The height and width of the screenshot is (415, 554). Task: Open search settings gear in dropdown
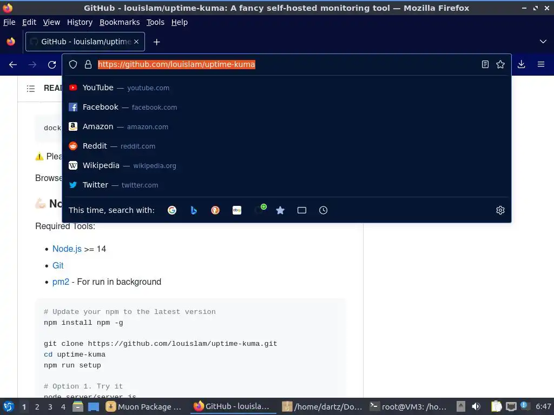500,210
